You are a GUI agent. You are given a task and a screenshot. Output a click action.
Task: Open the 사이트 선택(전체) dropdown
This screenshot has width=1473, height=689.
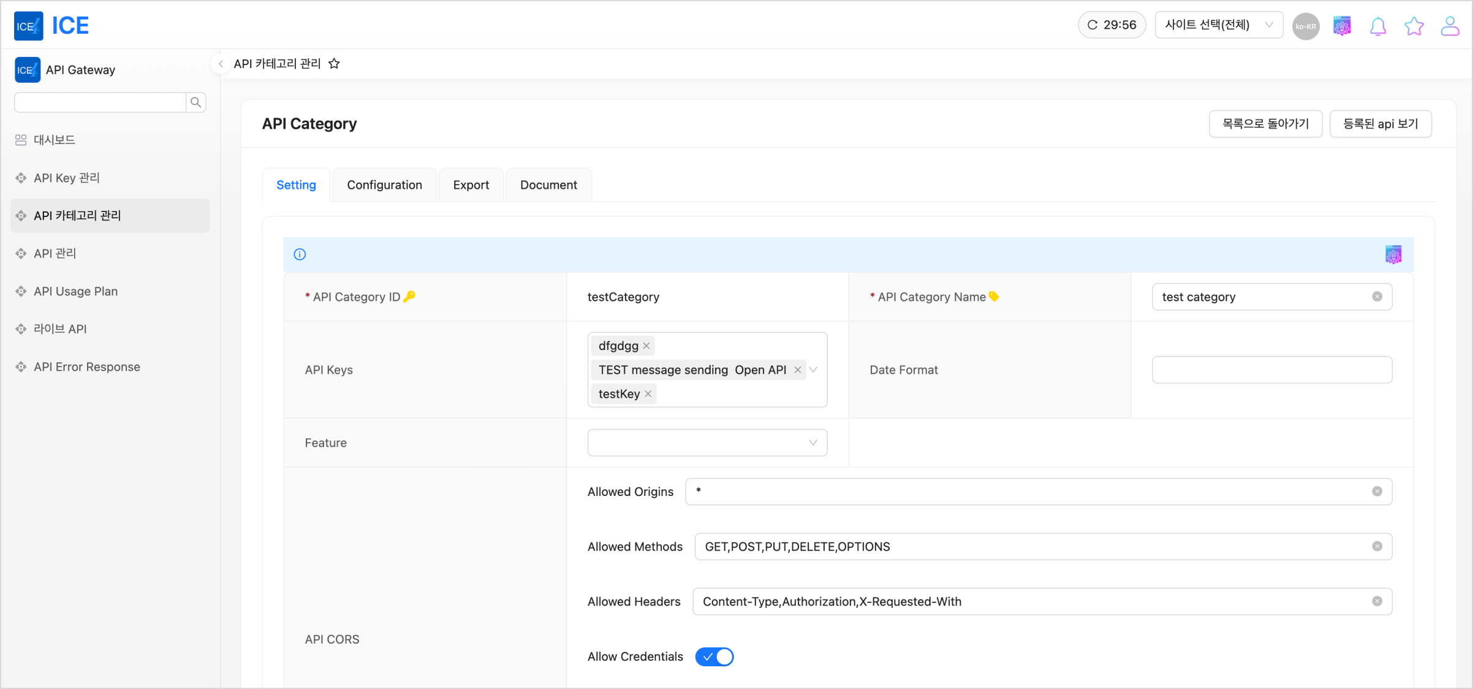(1219, 25)
